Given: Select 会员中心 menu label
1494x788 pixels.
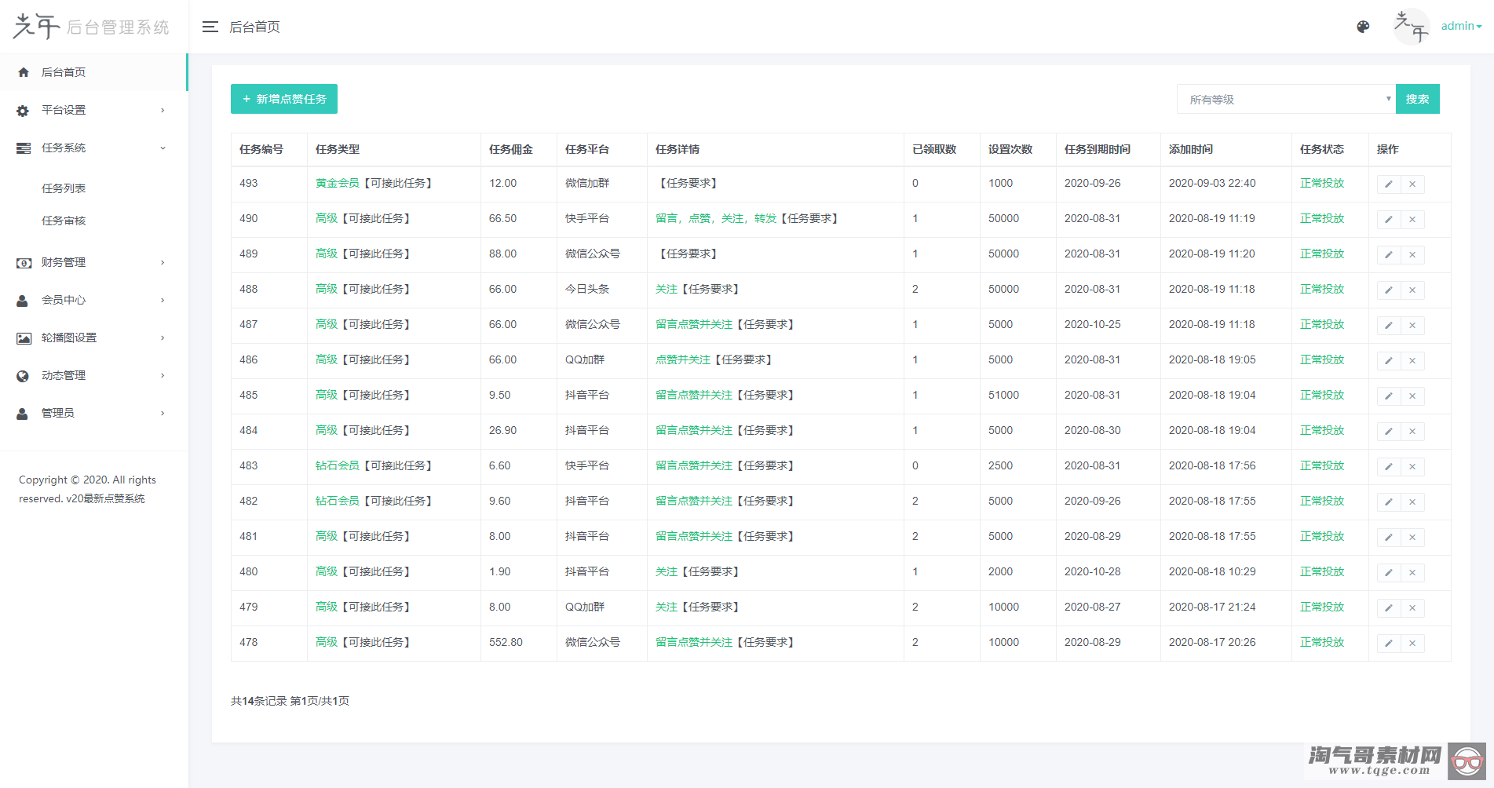Looking at the screenshot, I should pyautogui.click(x=64, y=300).
